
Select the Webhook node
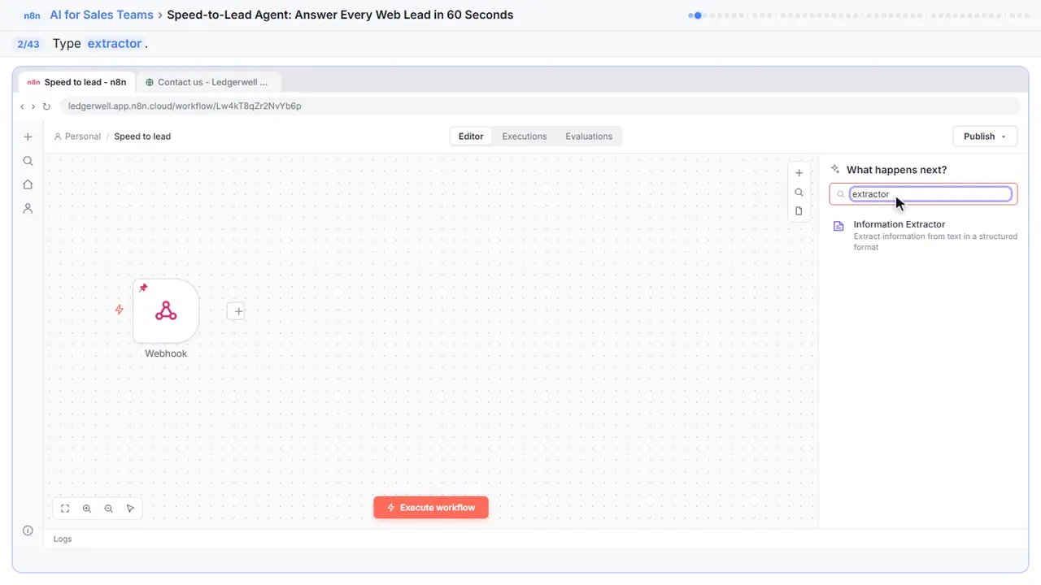point(166,311)
